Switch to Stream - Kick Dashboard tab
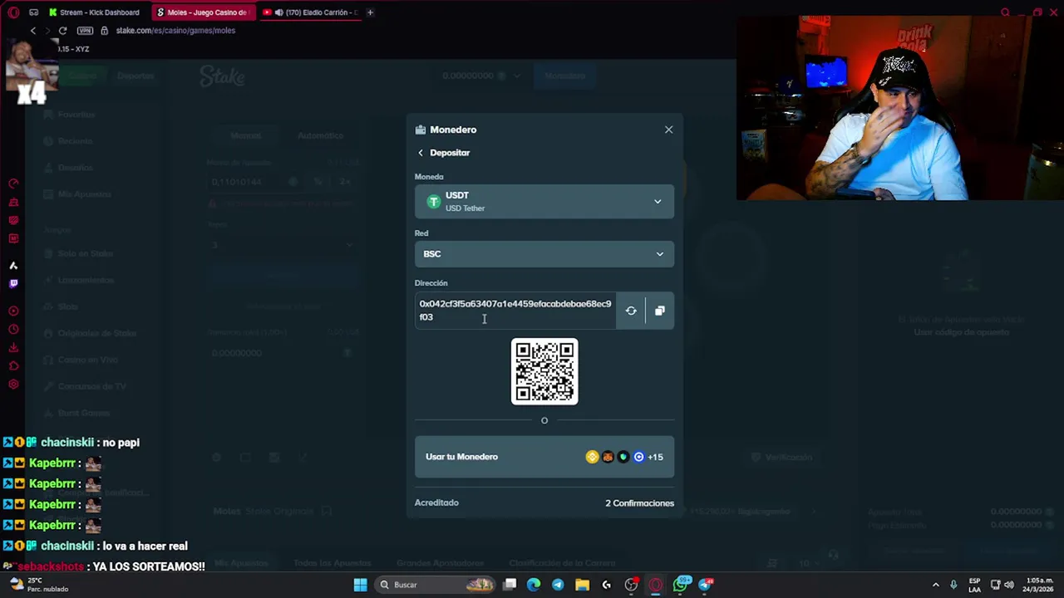This screenshot has width=1064, height=598. tap(96, 12)
